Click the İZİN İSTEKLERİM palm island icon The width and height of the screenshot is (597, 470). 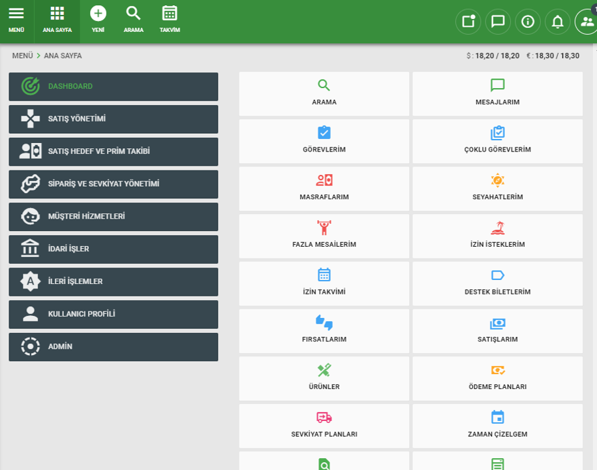tap(497, 228)
